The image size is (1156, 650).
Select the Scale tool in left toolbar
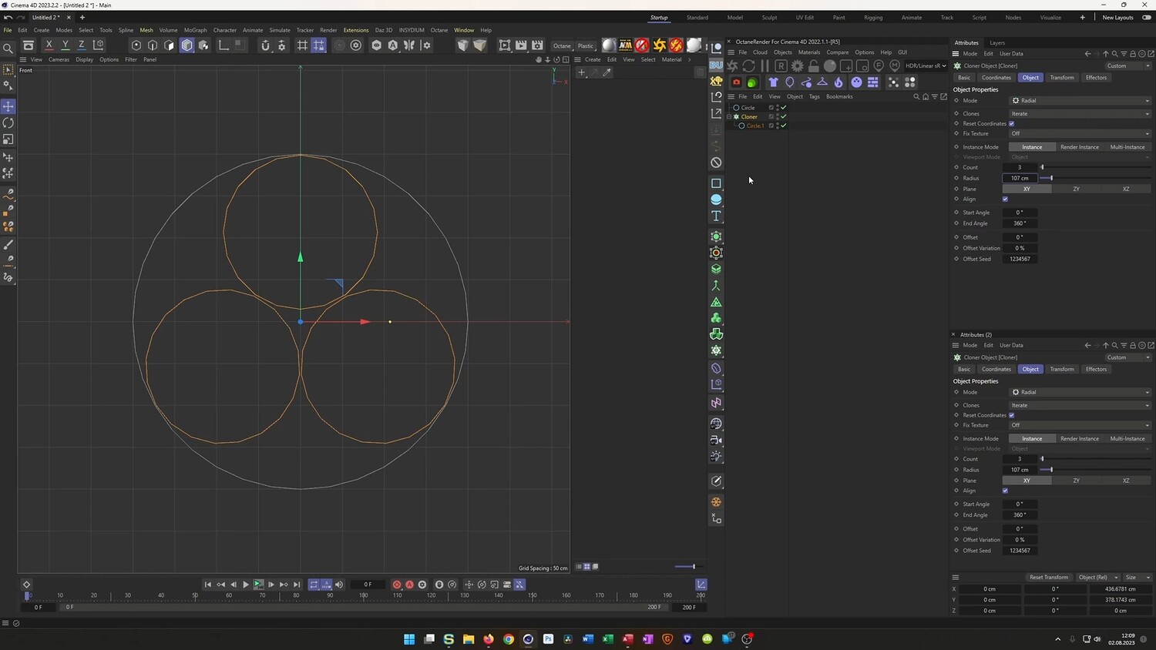coord(8,140)
